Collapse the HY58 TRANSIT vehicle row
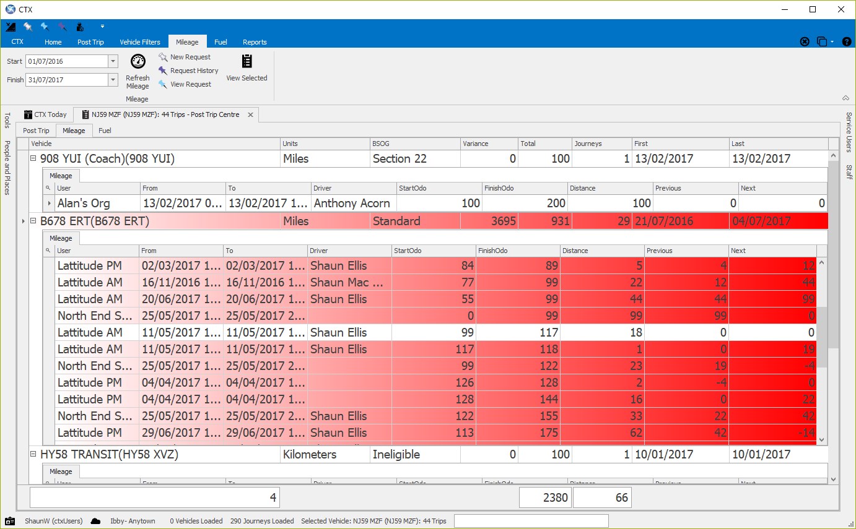This screenshot has width=856, height=529. (34, 454)
